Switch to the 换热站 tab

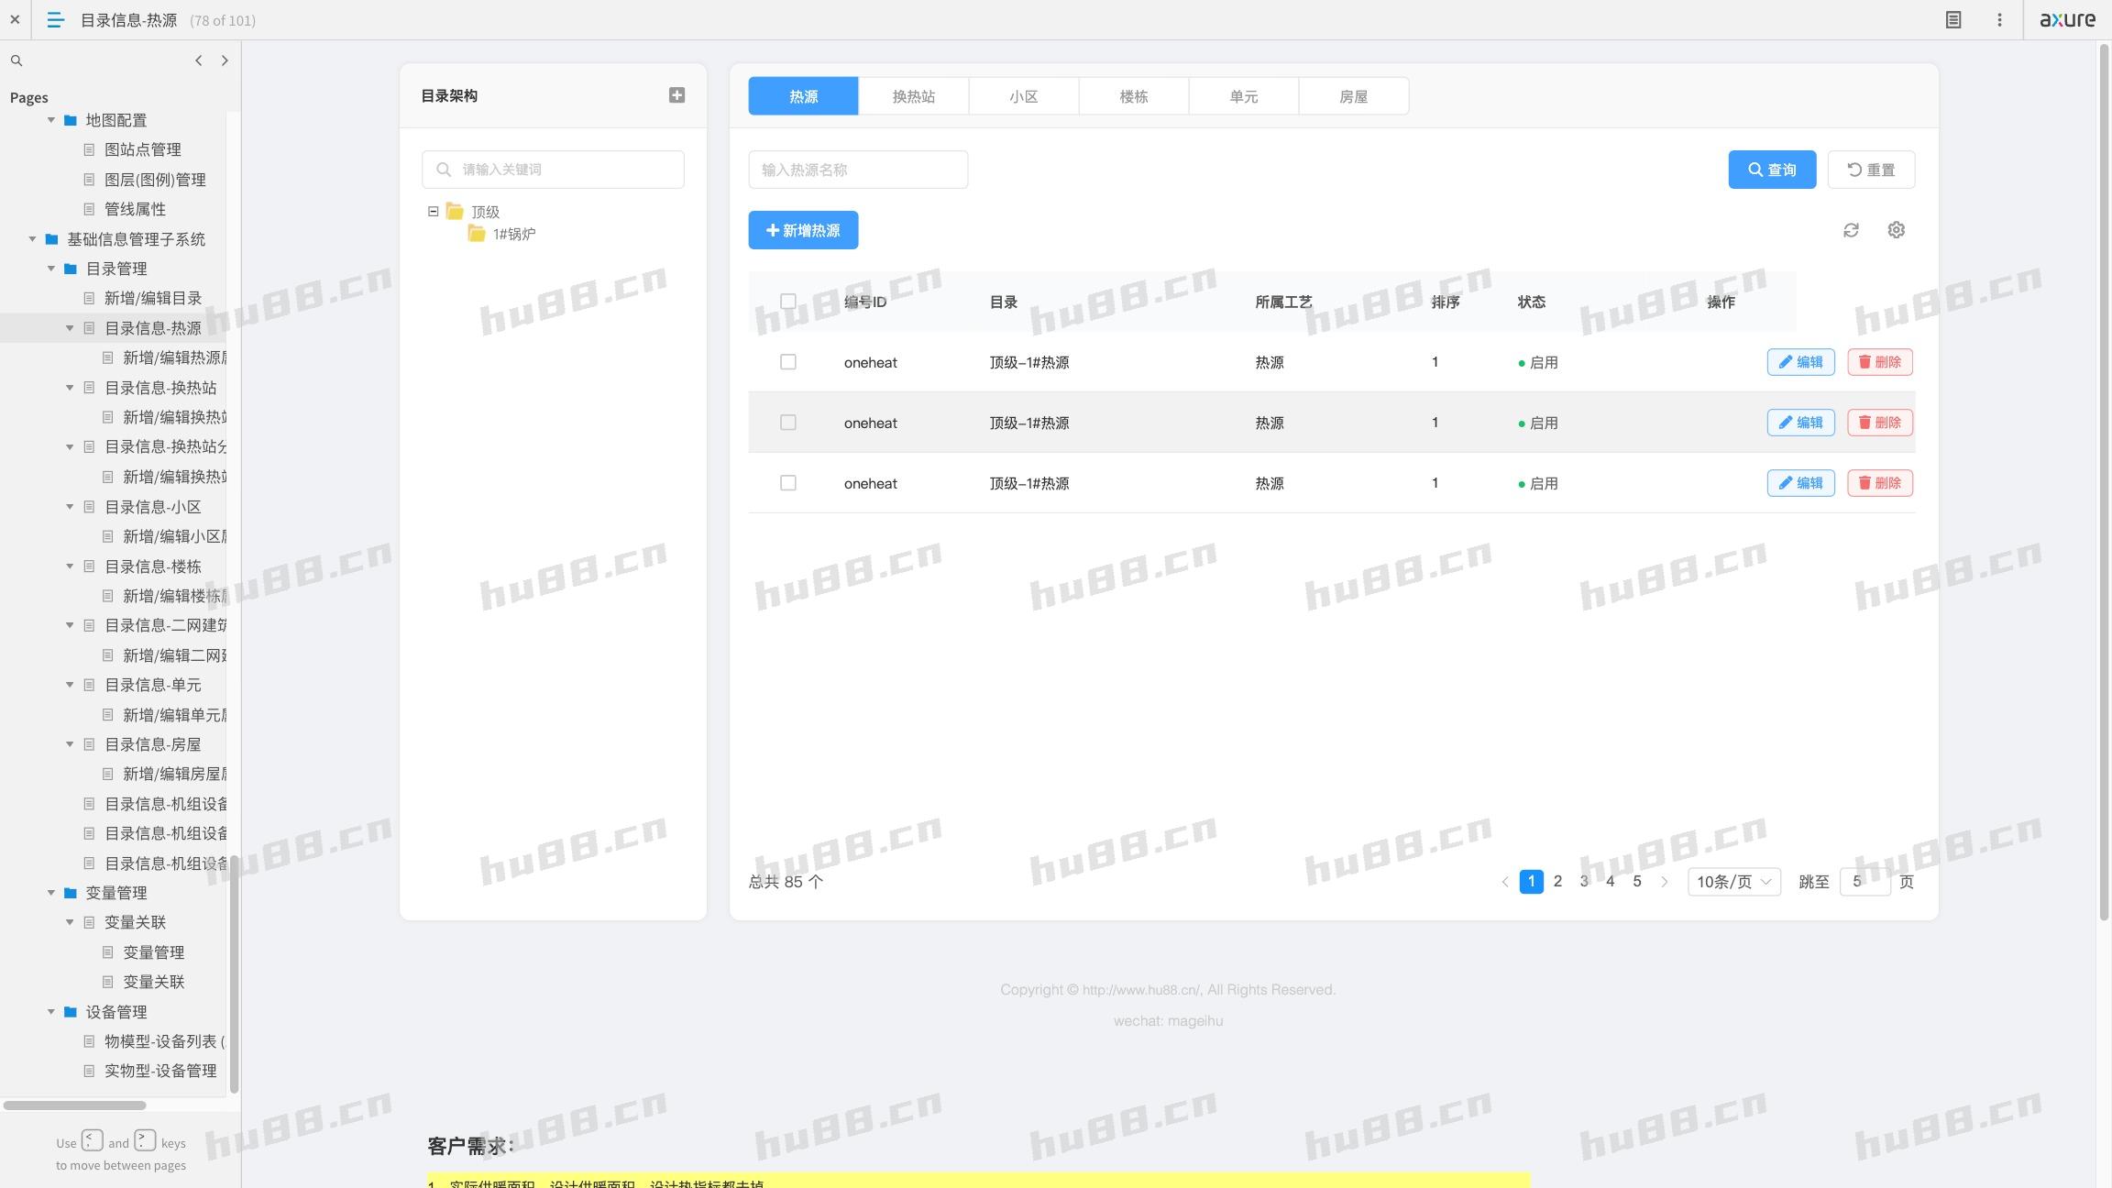[x=913, y=96]
